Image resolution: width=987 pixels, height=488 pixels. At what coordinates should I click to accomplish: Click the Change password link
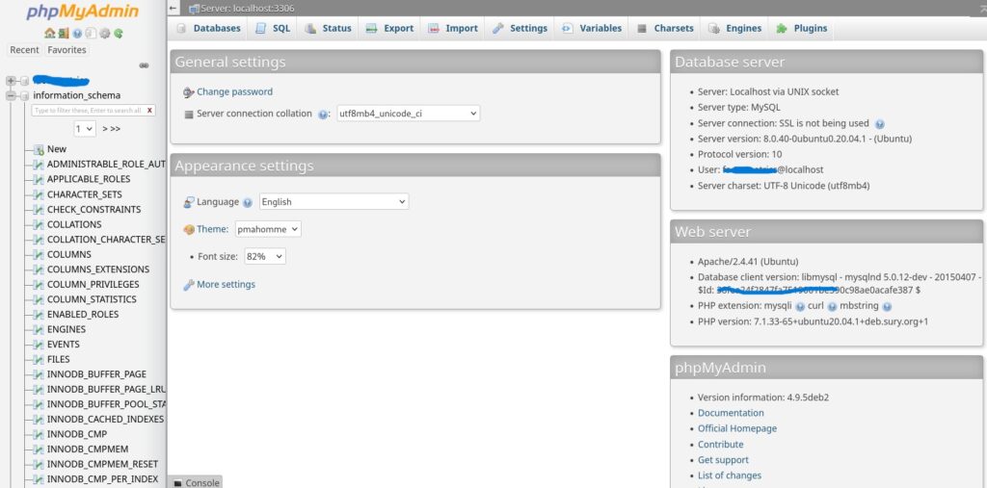tap(235, 91)
